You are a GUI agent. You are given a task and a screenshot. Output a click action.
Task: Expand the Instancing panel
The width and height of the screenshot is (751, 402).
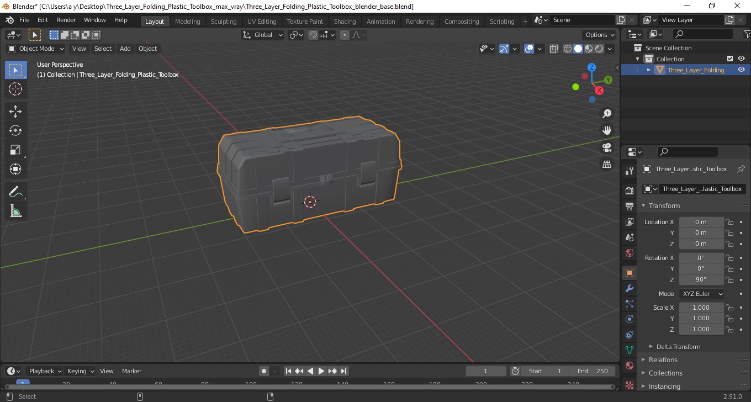pyautogui.click(x=664, y=387)
